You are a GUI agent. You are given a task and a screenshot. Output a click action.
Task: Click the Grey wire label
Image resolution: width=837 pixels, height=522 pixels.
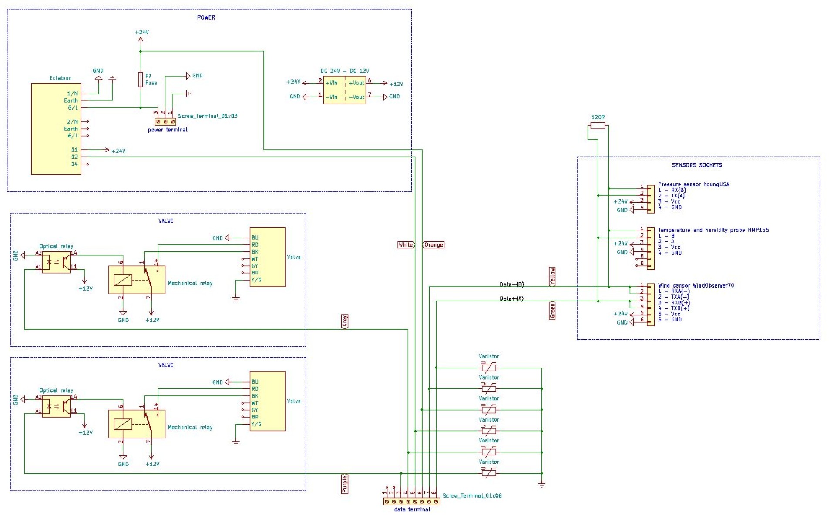point(345,321)
